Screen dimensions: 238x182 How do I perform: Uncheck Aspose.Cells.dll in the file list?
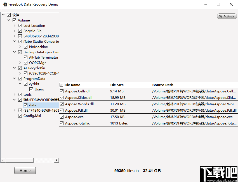(x=62, y=91)
